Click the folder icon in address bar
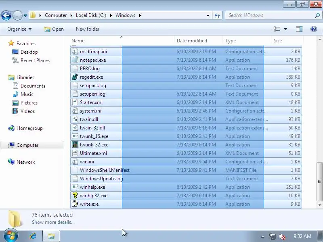 tap(33, 15)
